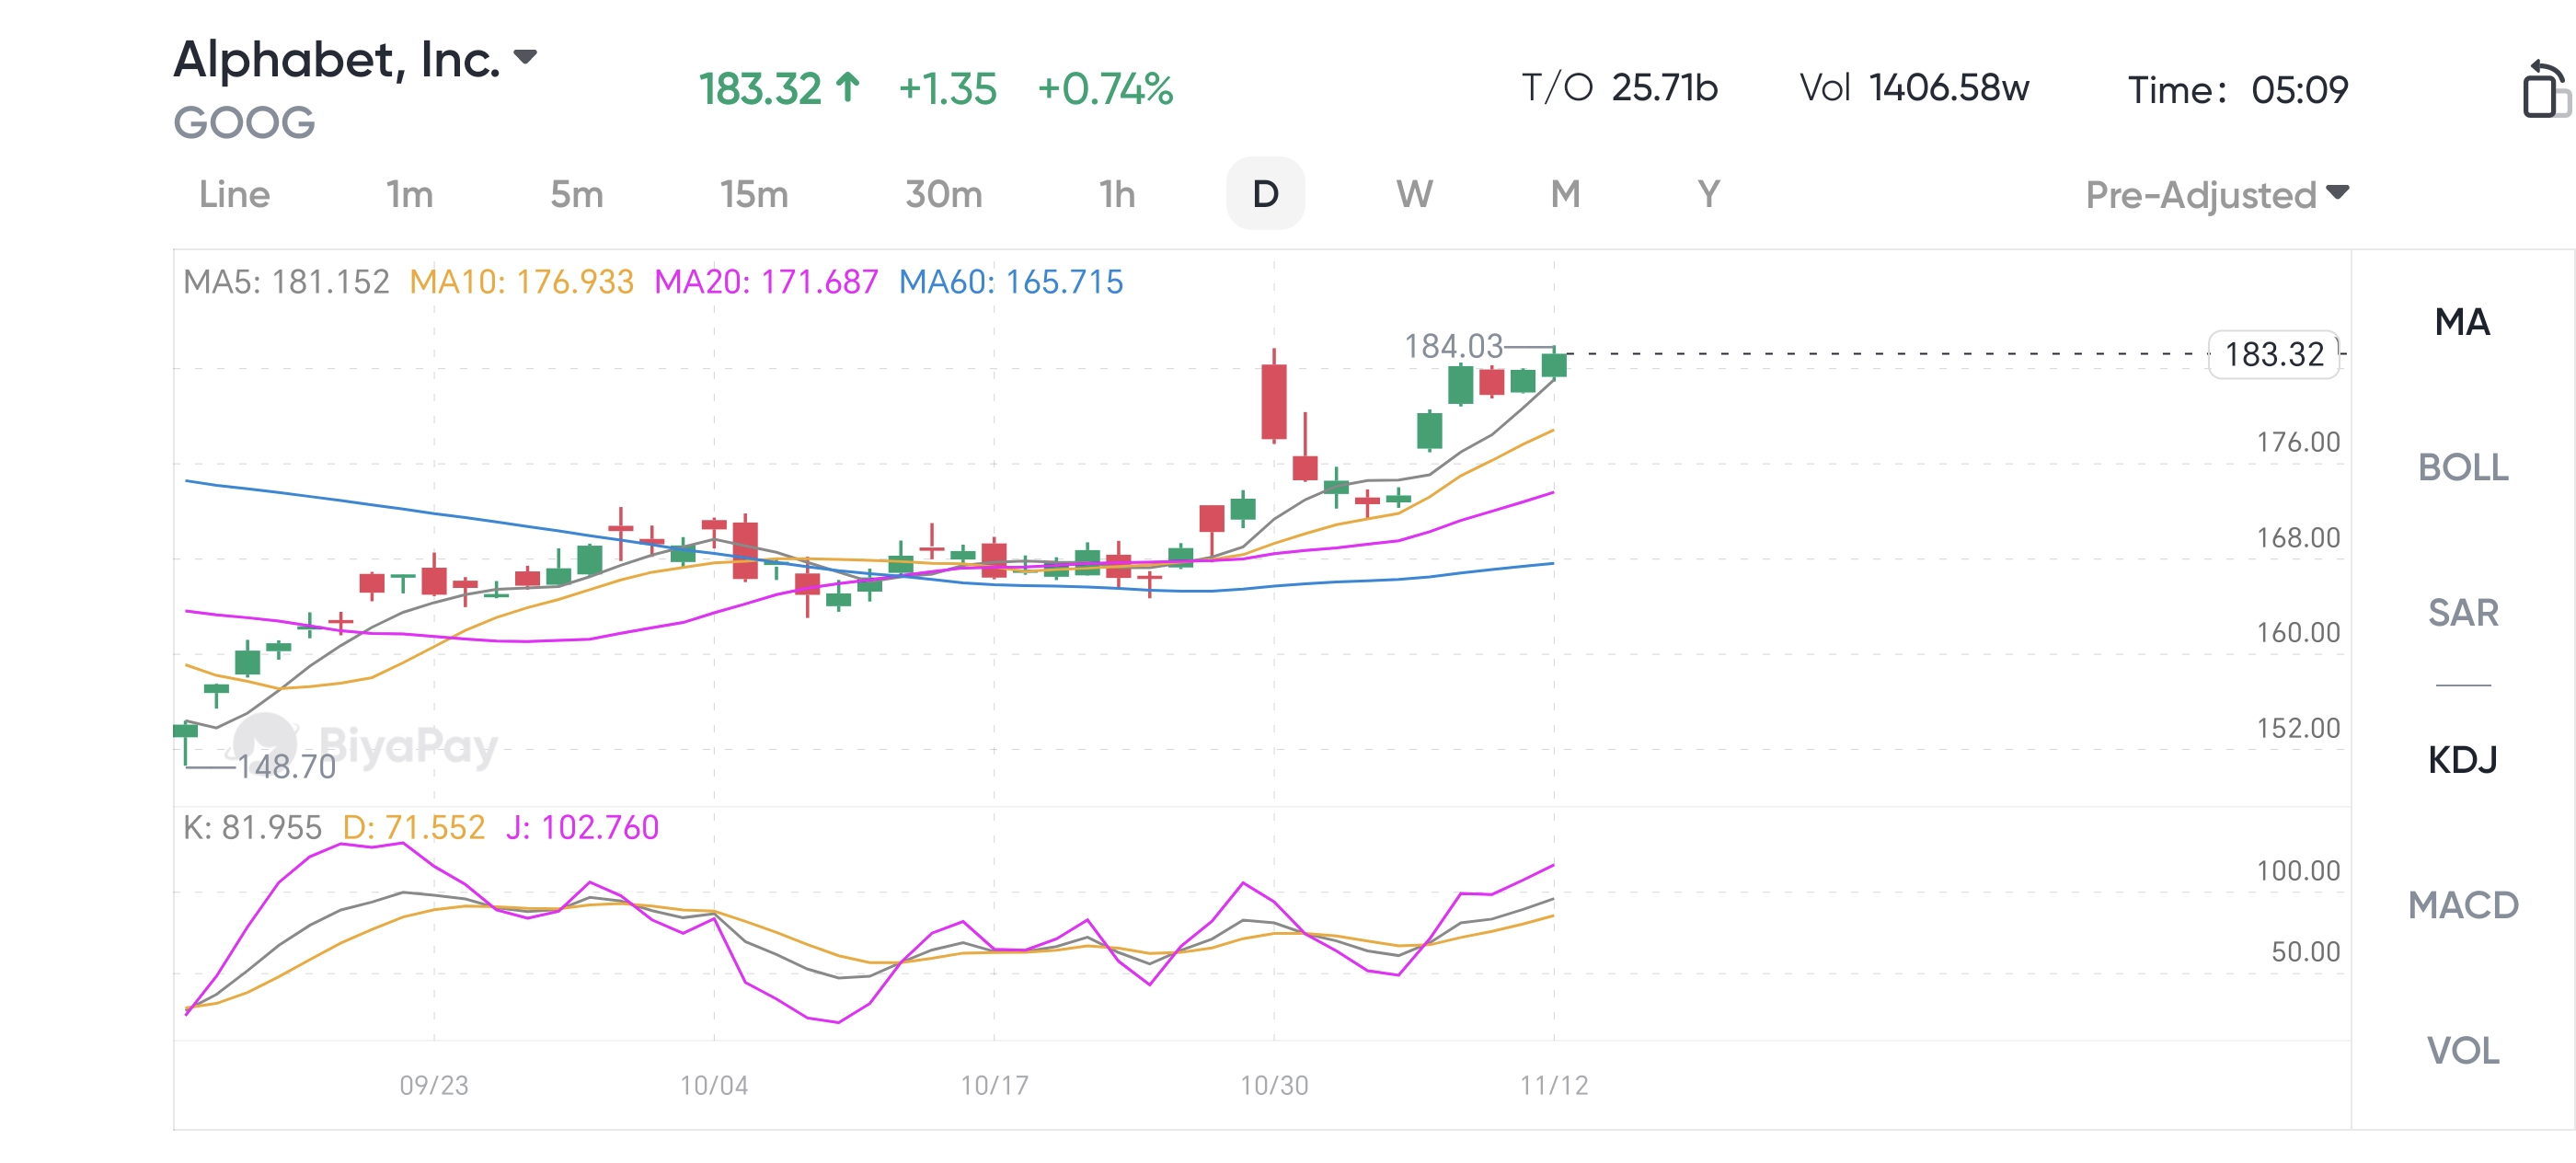Select the D daily timeframe
Image resolution: width=2576 pixels, height=1163 pixels.
tap(1265, 193)
